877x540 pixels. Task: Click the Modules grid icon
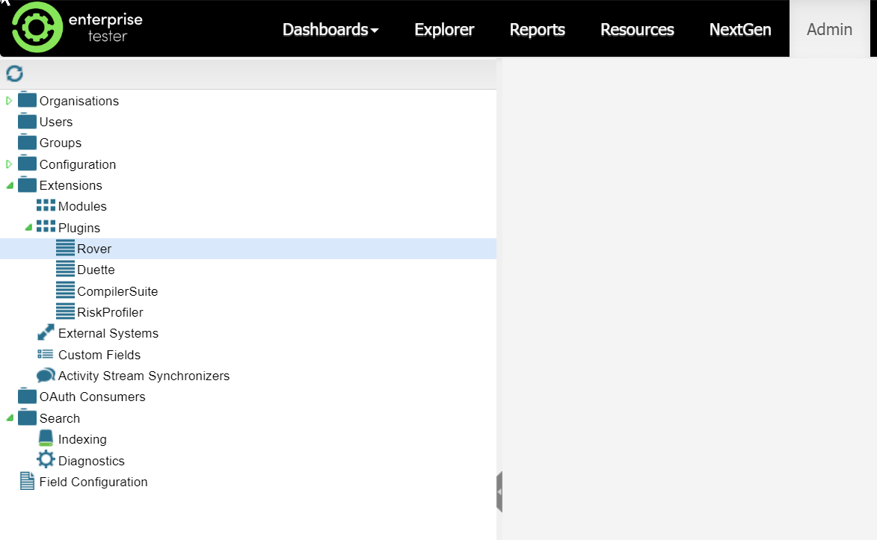46,206
